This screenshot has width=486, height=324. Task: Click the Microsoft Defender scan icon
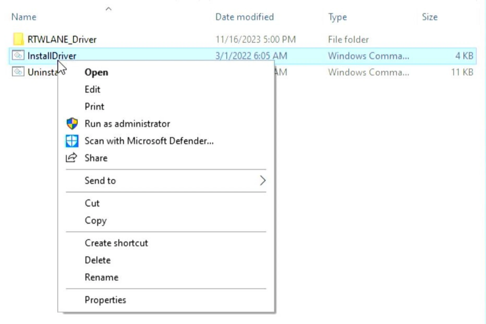(x=72, y=141)
